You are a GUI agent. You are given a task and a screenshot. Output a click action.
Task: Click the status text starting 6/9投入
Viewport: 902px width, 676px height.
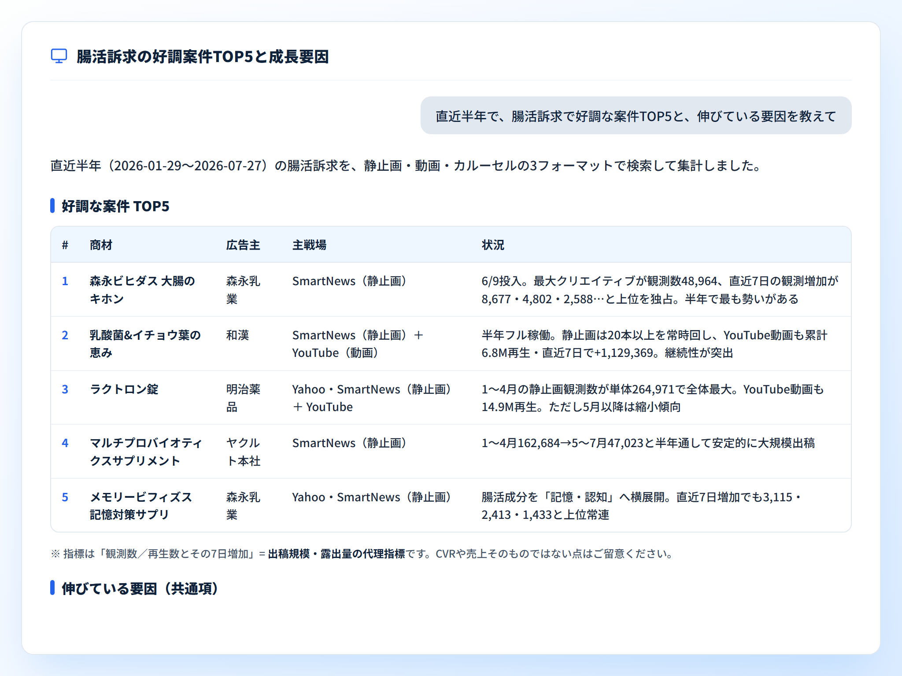pos(660,290)
